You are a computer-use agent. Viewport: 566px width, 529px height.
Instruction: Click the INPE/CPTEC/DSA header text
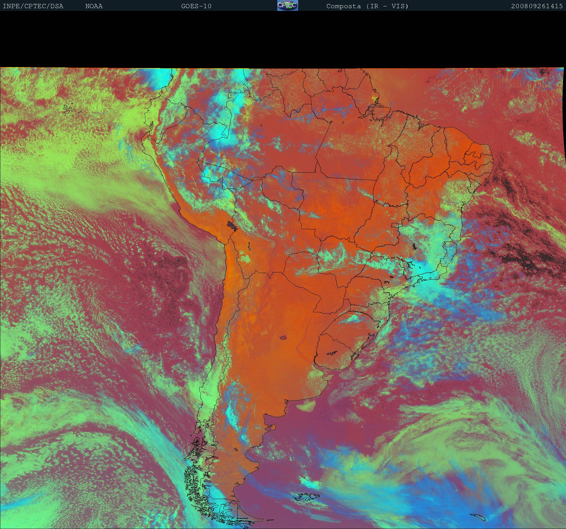point(33,6)
